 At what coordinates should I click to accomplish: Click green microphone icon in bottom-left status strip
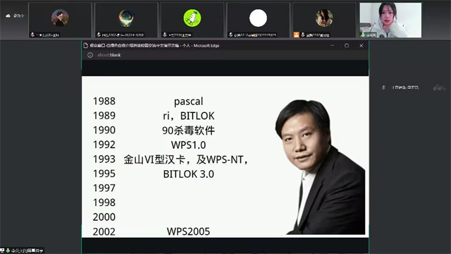(8, 250)
